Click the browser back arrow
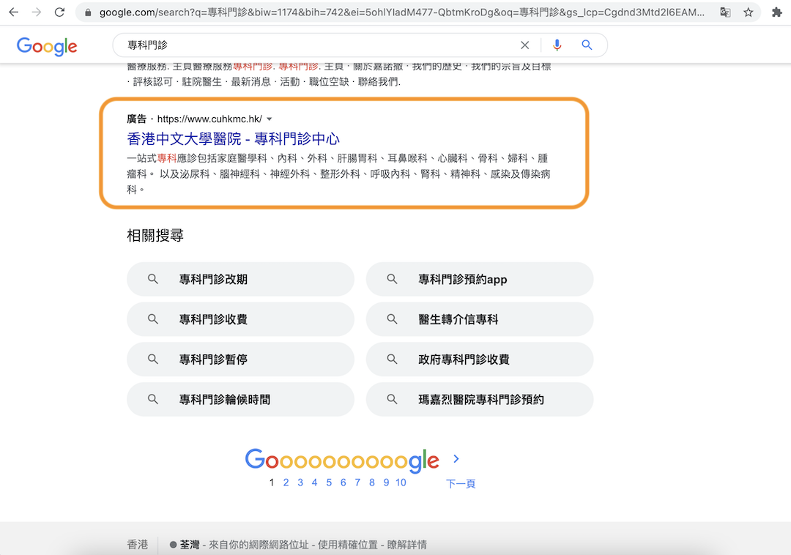The width and height of the screenshot is (791, 555). [x=13, y=12]
